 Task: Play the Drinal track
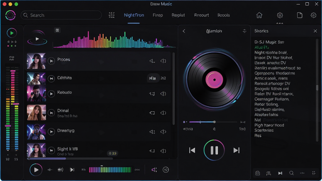click(51, 113)
